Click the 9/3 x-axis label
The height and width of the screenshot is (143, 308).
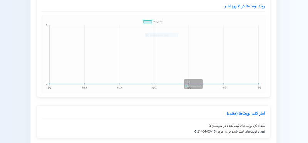[x=50, y=88]
